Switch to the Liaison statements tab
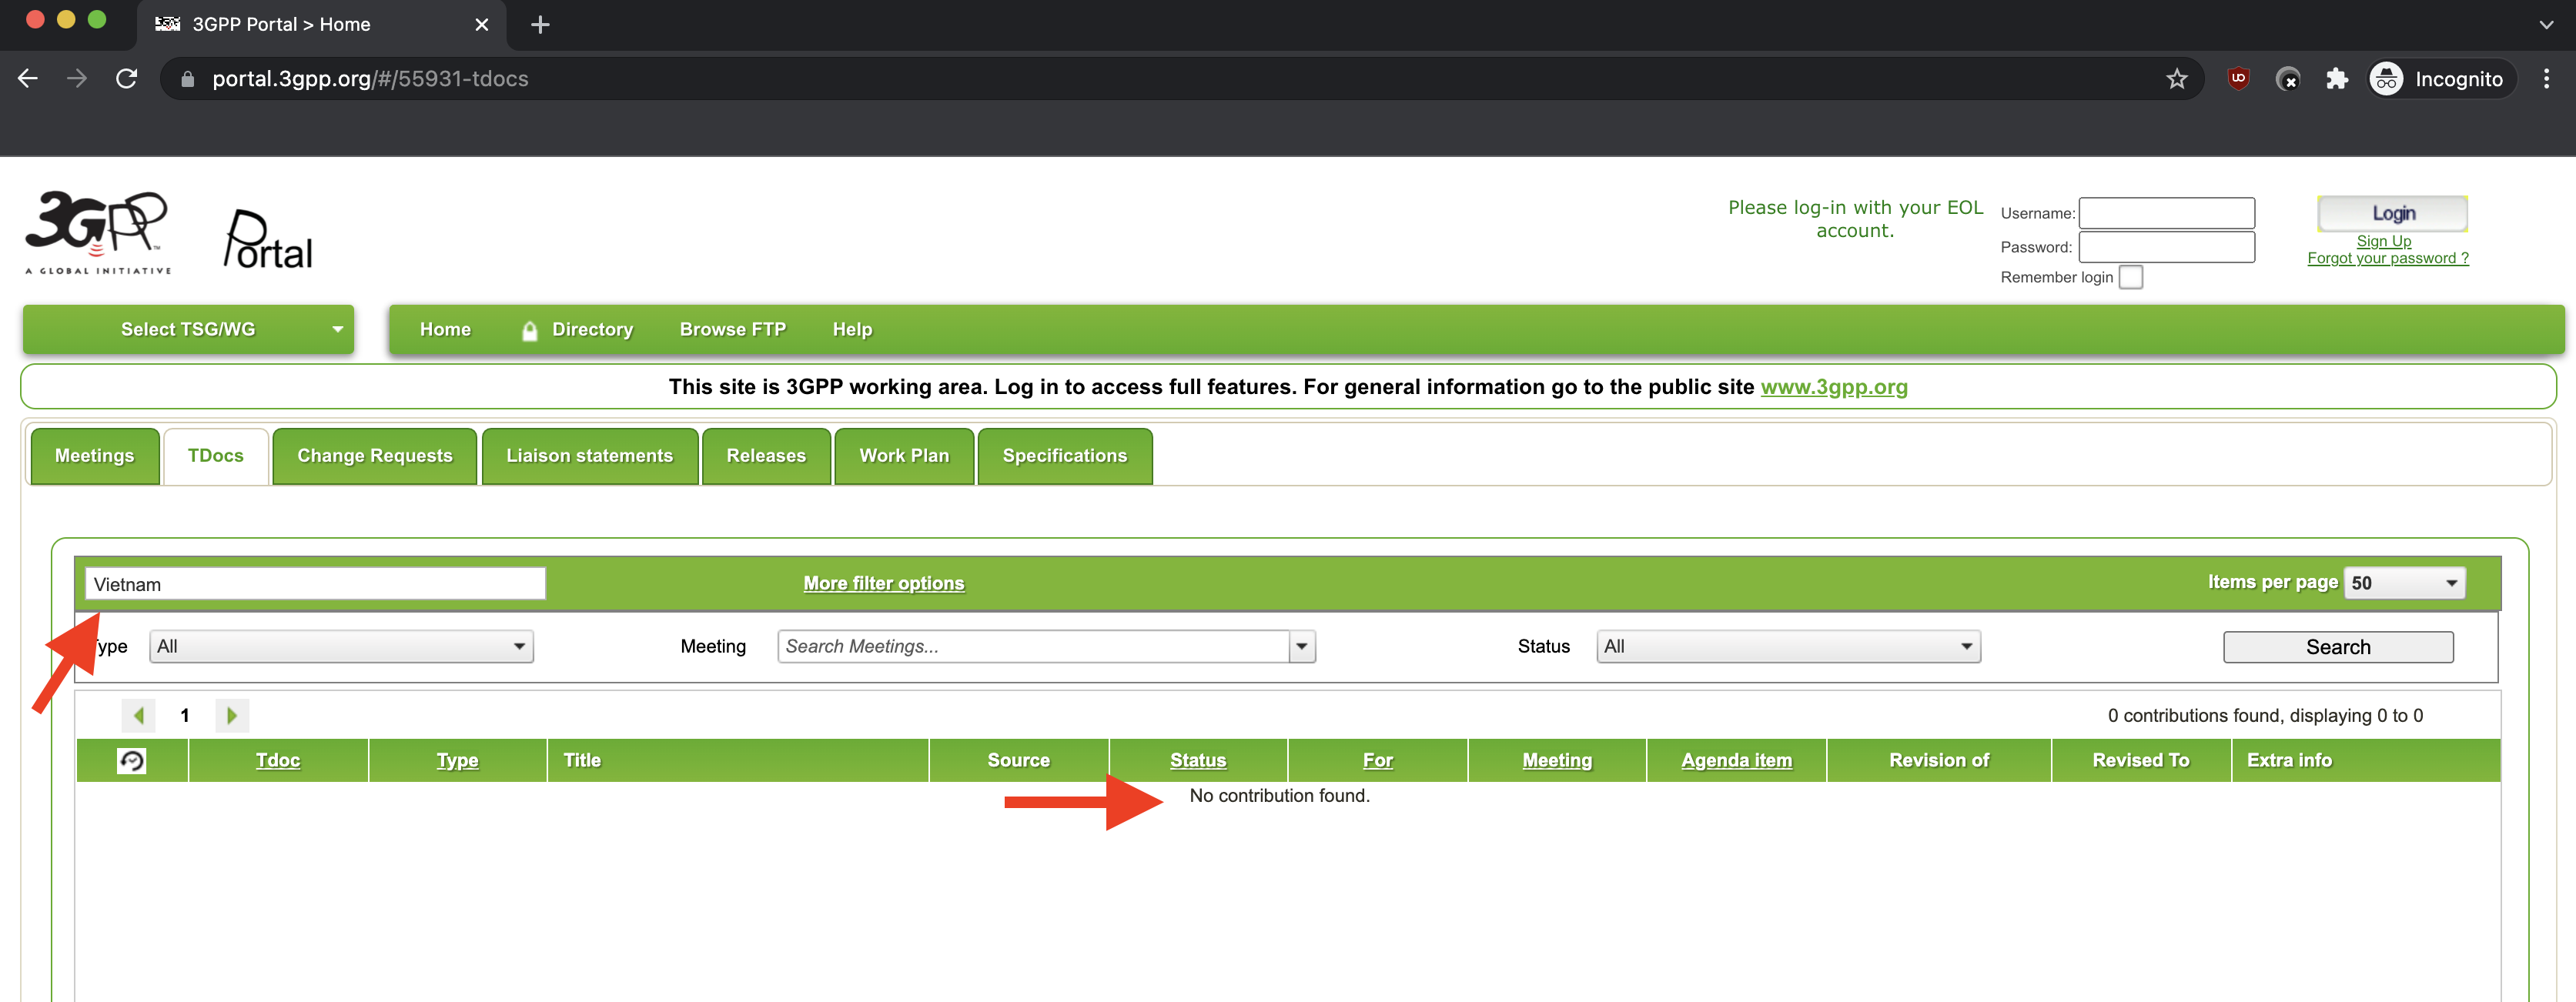Viewport: 2576px width, 1002px height. tap(590, 456)
